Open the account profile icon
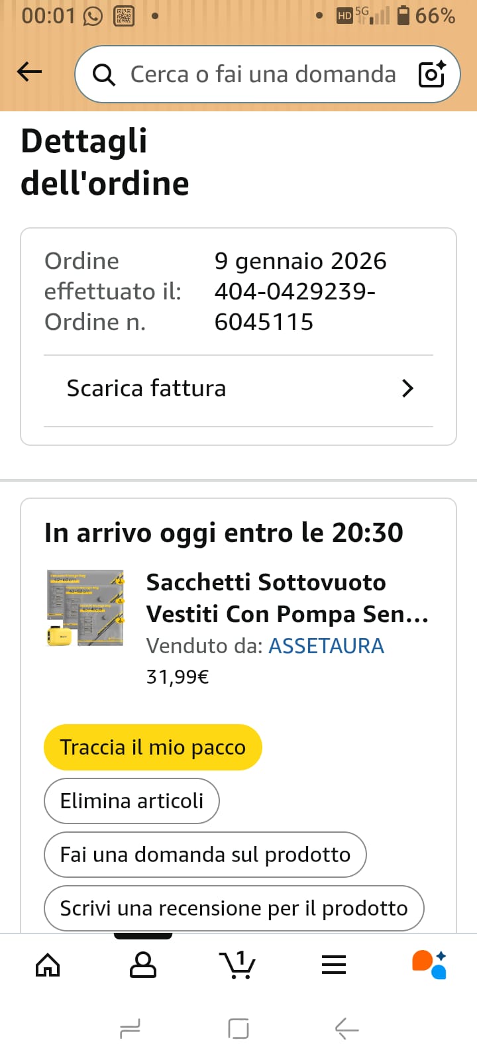The height and width of the screenshot is (1060, 477). [143, 965]
